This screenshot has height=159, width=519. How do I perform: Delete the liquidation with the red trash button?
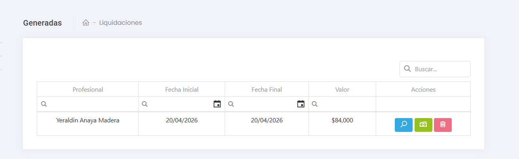[443, 125]
